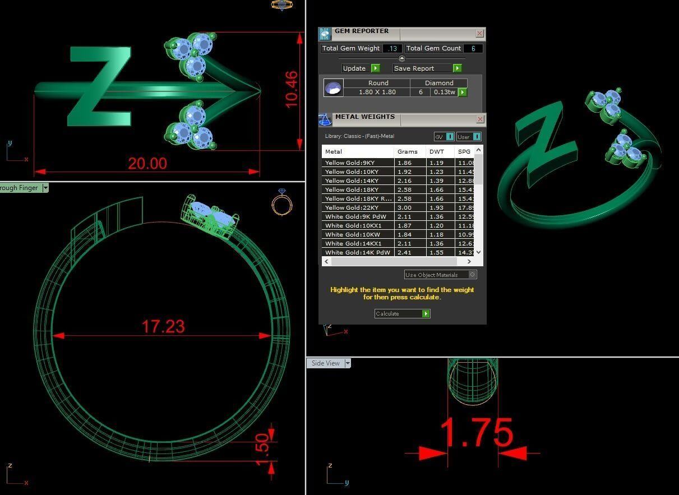Click the metal list scroll up arrow

pyautogui.click(x=478, y=150)
